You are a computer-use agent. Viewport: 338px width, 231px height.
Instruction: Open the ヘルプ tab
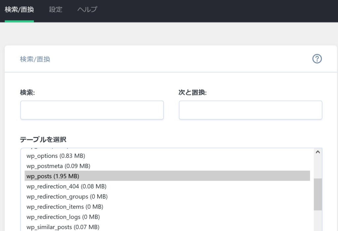click(87, 10)
